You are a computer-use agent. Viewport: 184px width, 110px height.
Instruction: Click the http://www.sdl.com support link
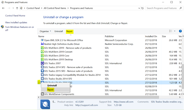tap(123, 102)
